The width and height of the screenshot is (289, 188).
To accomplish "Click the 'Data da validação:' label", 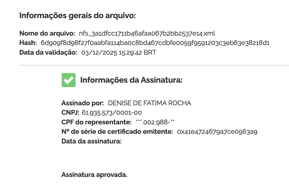I will 48,52.
